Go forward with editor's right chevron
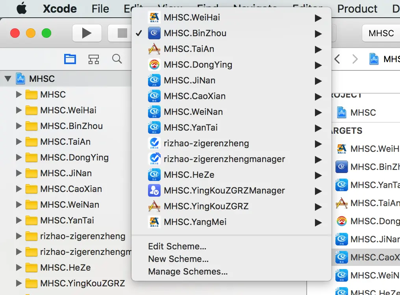The width and height of the screenshot is (400, 295). 355,59
